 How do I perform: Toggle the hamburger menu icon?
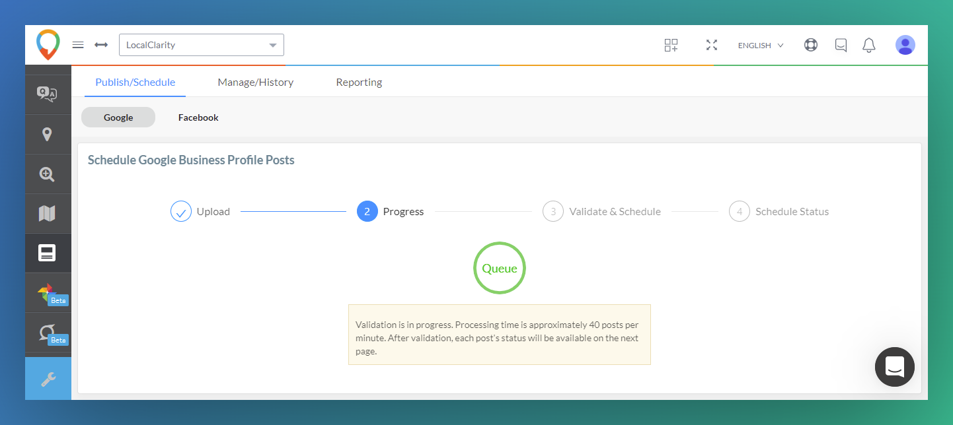[x=78, y=45]
